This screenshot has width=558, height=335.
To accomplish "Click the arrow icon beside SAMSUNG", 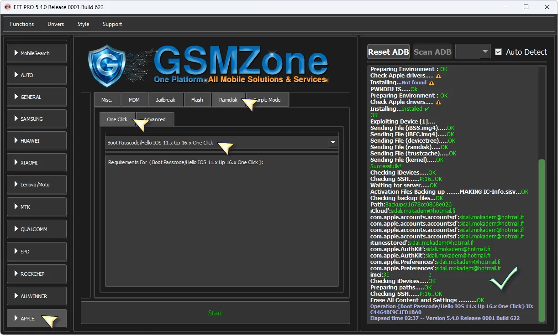I will click(x=16, y=119).
